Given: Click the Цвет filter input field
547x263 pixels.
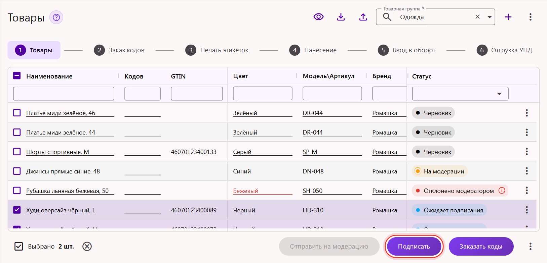Looking at the screenshot, I should tap(263, 94).
